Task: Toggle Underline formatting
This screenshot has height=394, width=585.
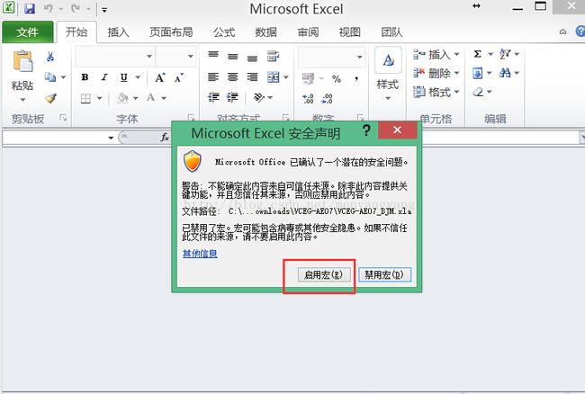Action: pos(124,77)
